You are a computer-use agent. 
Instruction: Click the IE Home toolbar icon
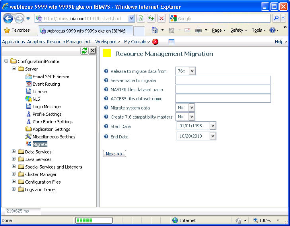point(155,30)
